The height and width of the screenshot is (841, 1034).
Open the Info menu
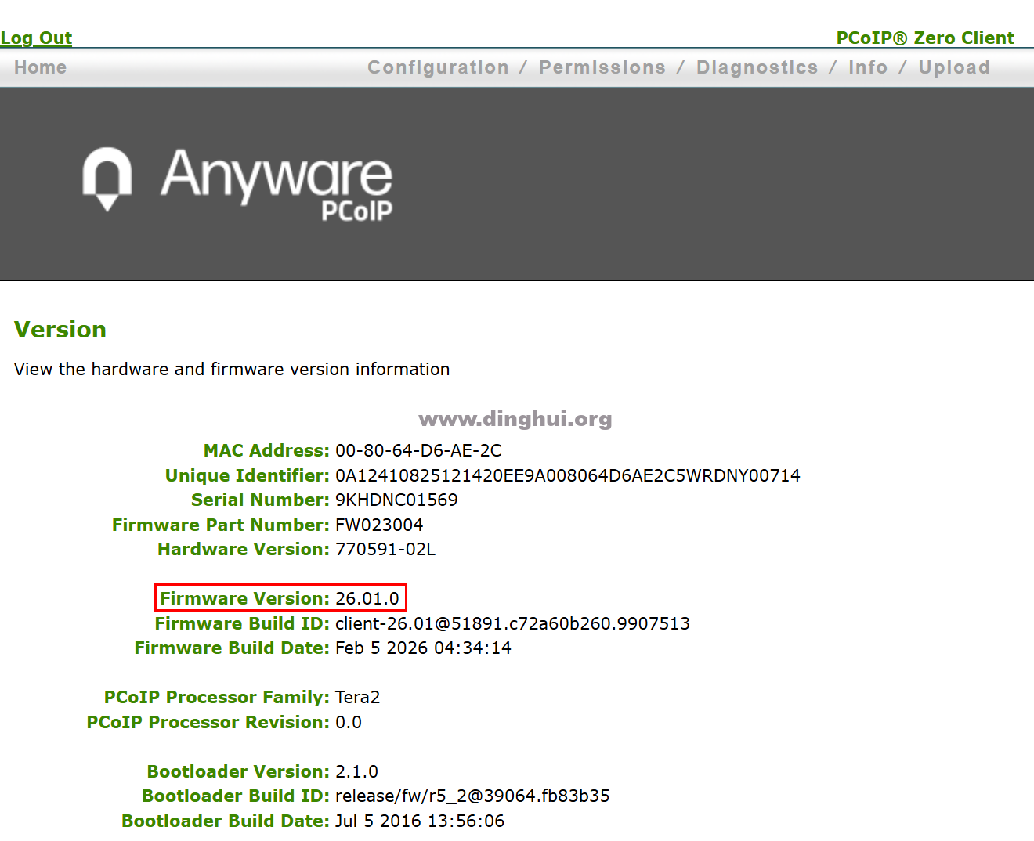click(868, 67)
